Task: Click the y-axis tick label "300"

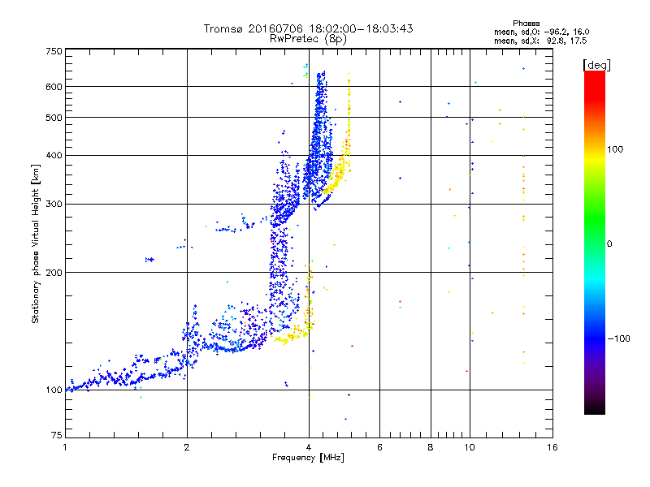Action: pos(54,205)
